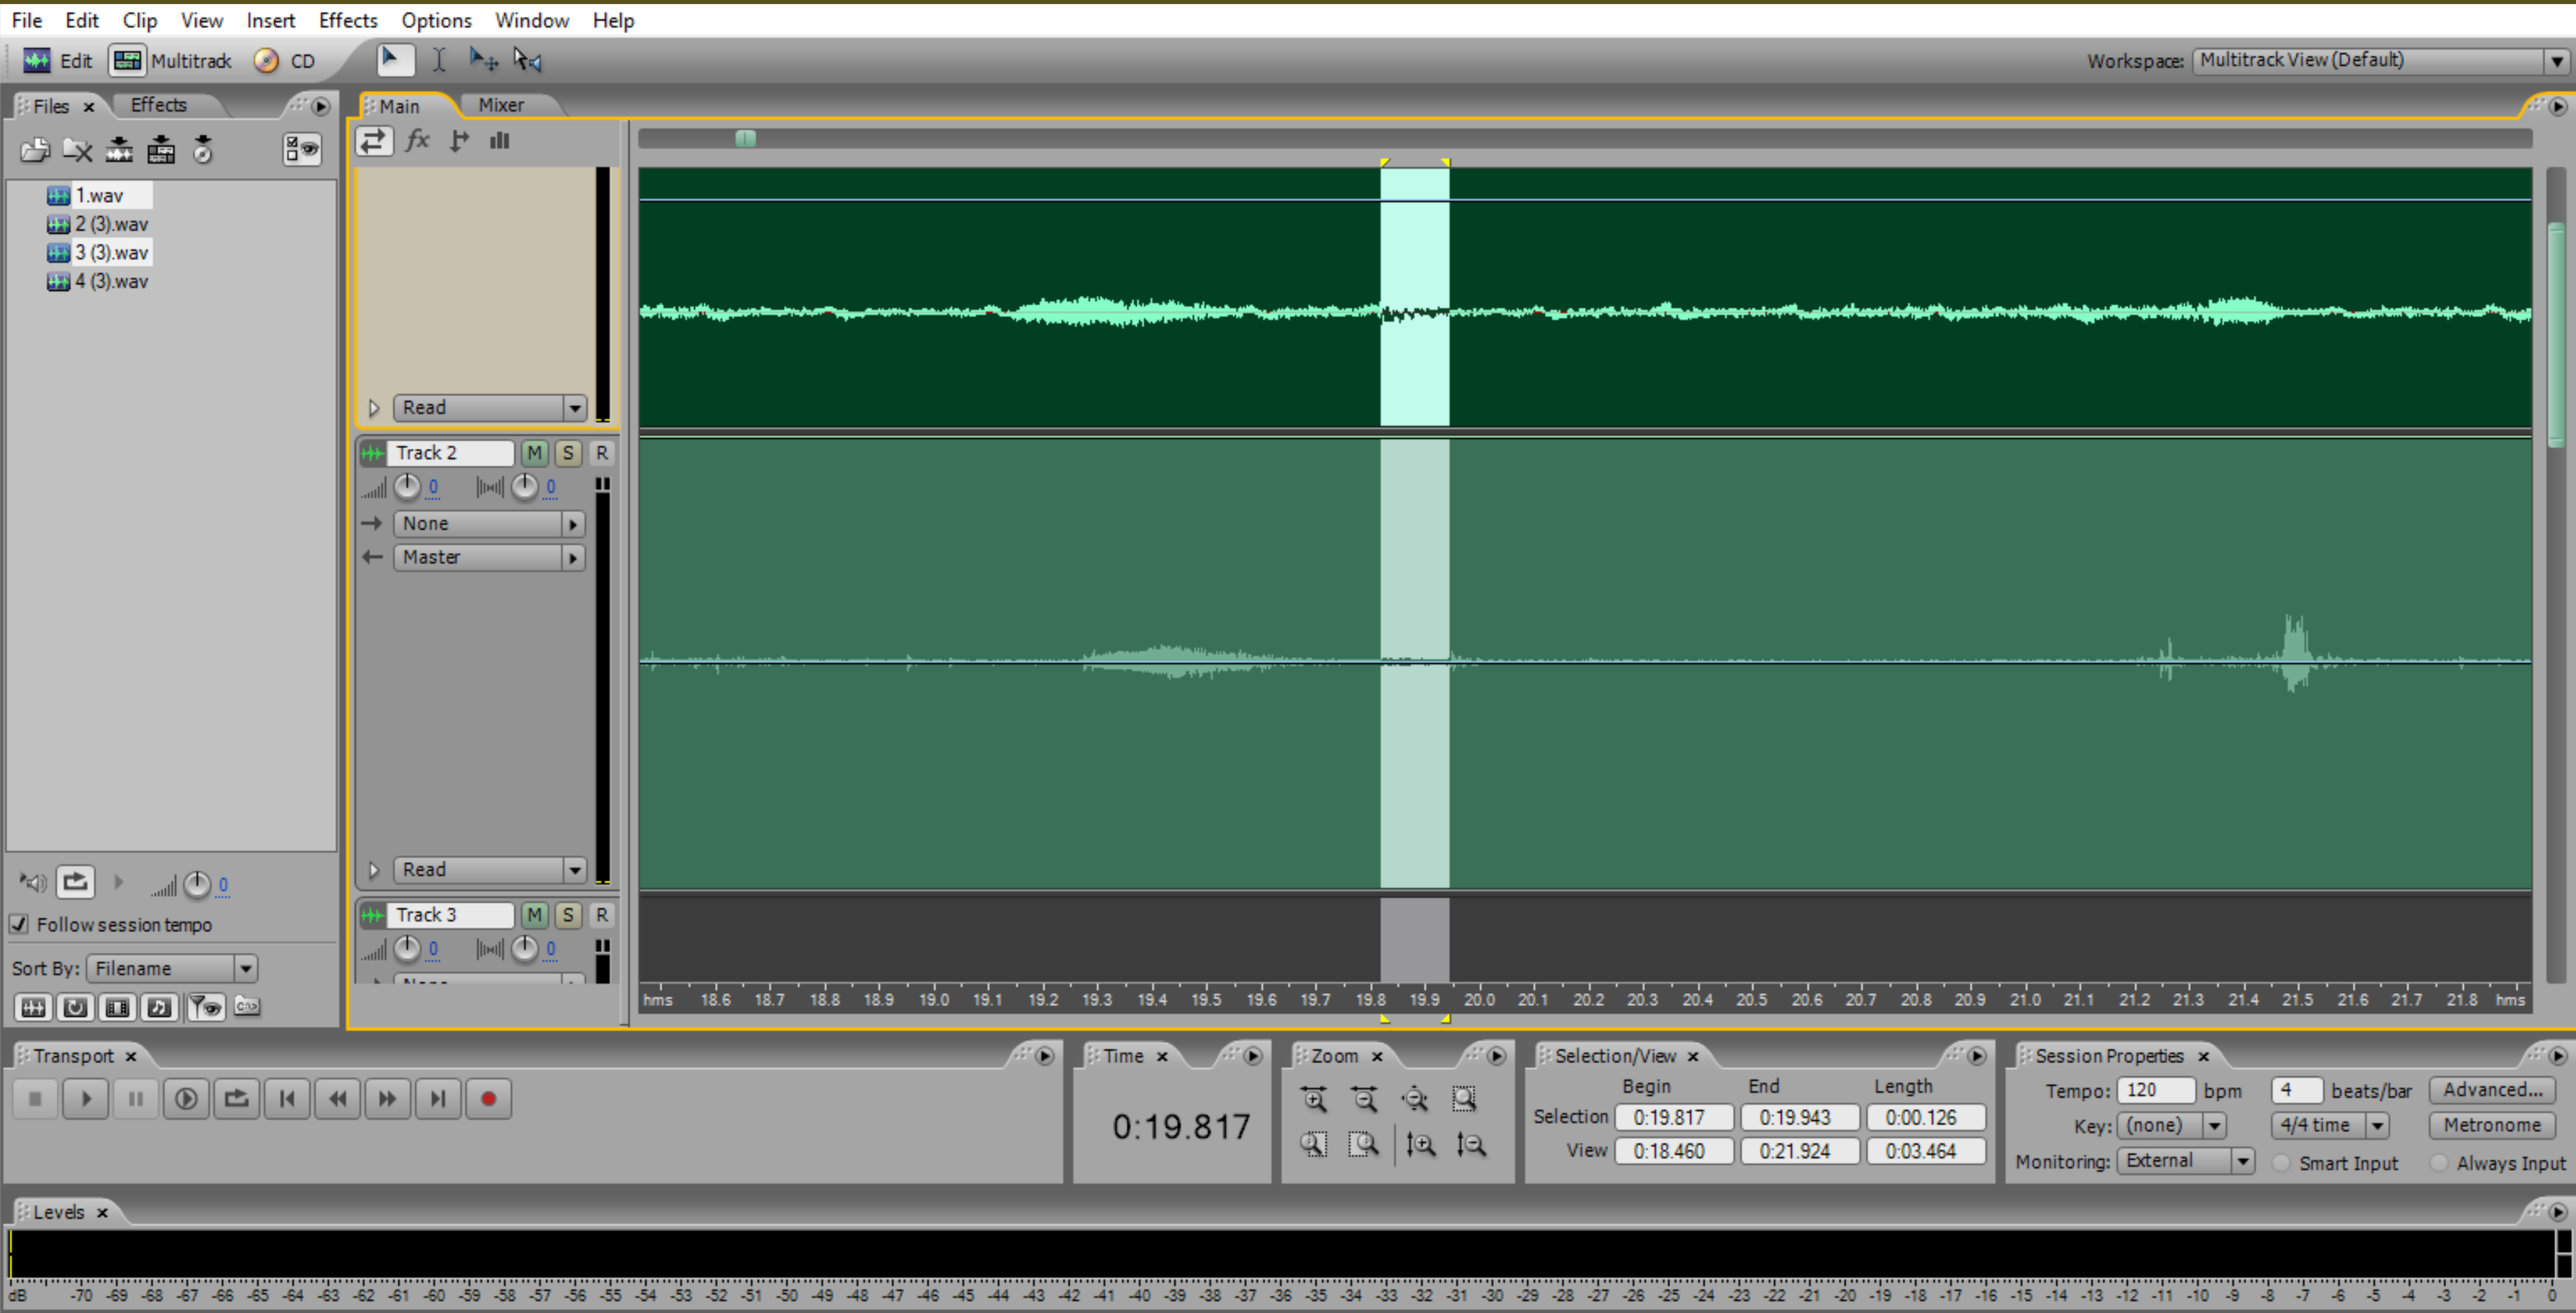Solo Track 3
Viewport: 2576px width, 1313px height.
pyautogui.click(x=568, y=915)
